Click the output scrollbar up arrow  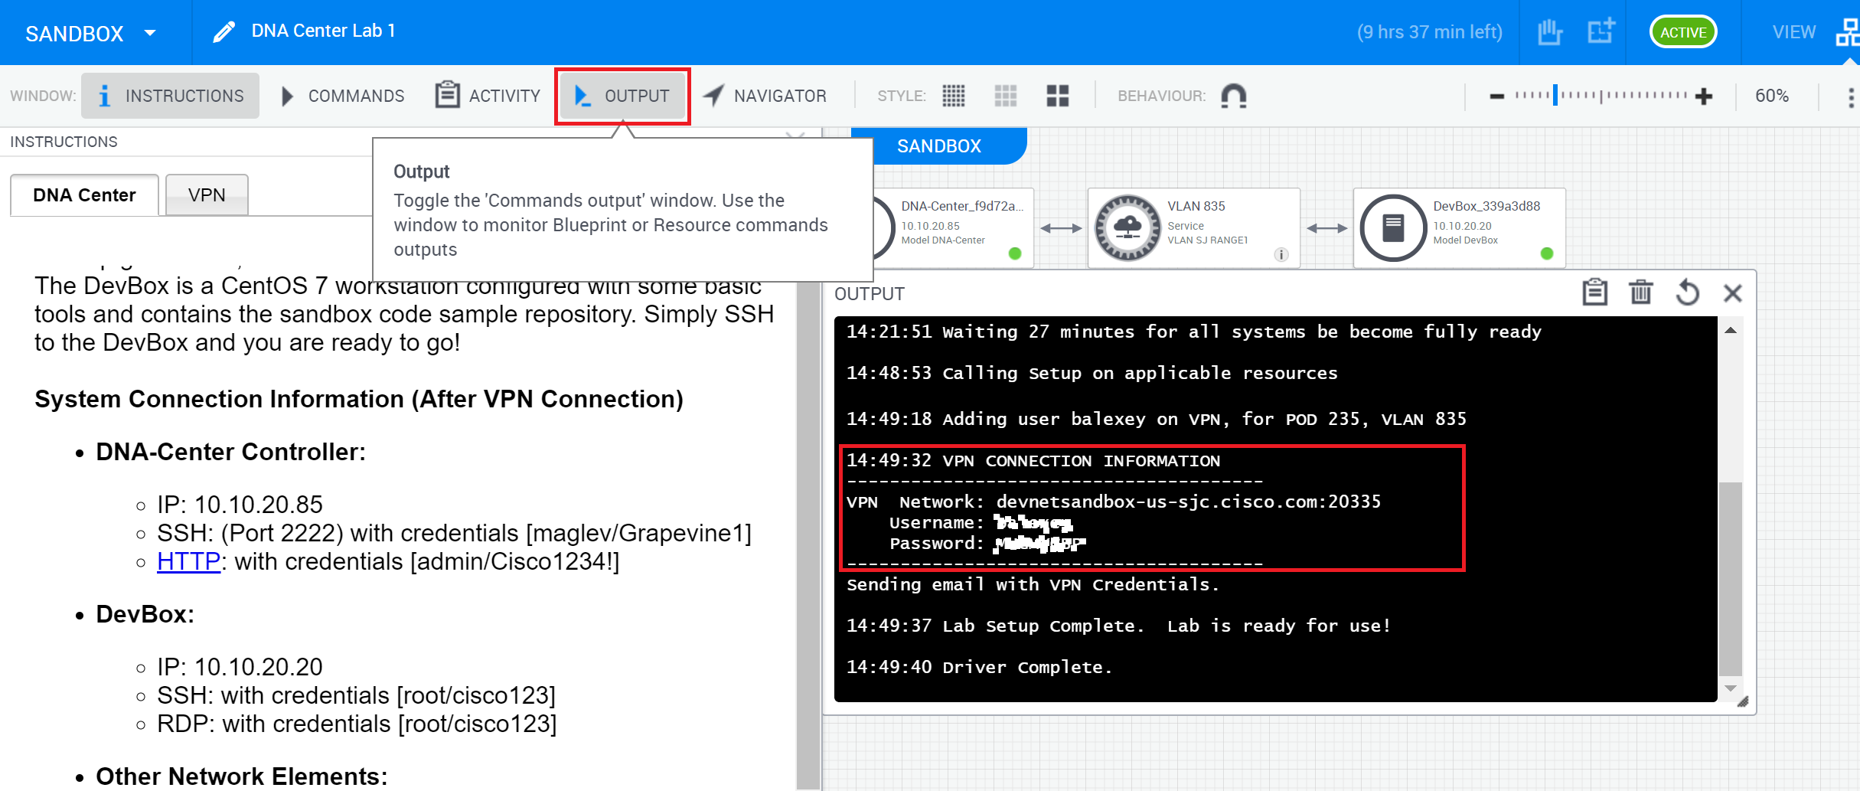(x=1730, y=330)
